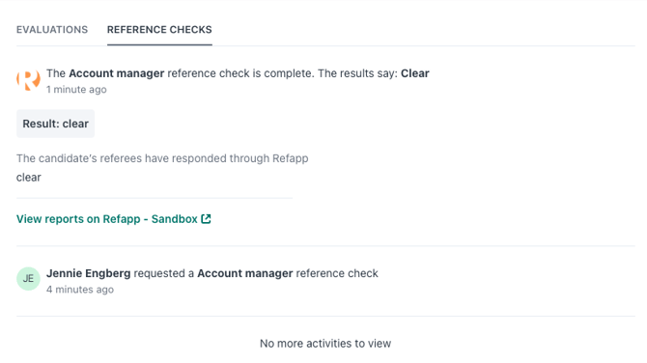This screenshot has height=363, width=647.
Task: Click reference check at end of Jennie's line
Action: click(337, 273)
